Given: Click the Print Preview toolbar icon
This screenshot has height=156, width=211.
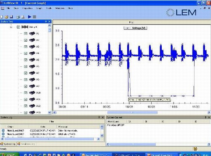Looking at the screenshot, I should point(23,17).
